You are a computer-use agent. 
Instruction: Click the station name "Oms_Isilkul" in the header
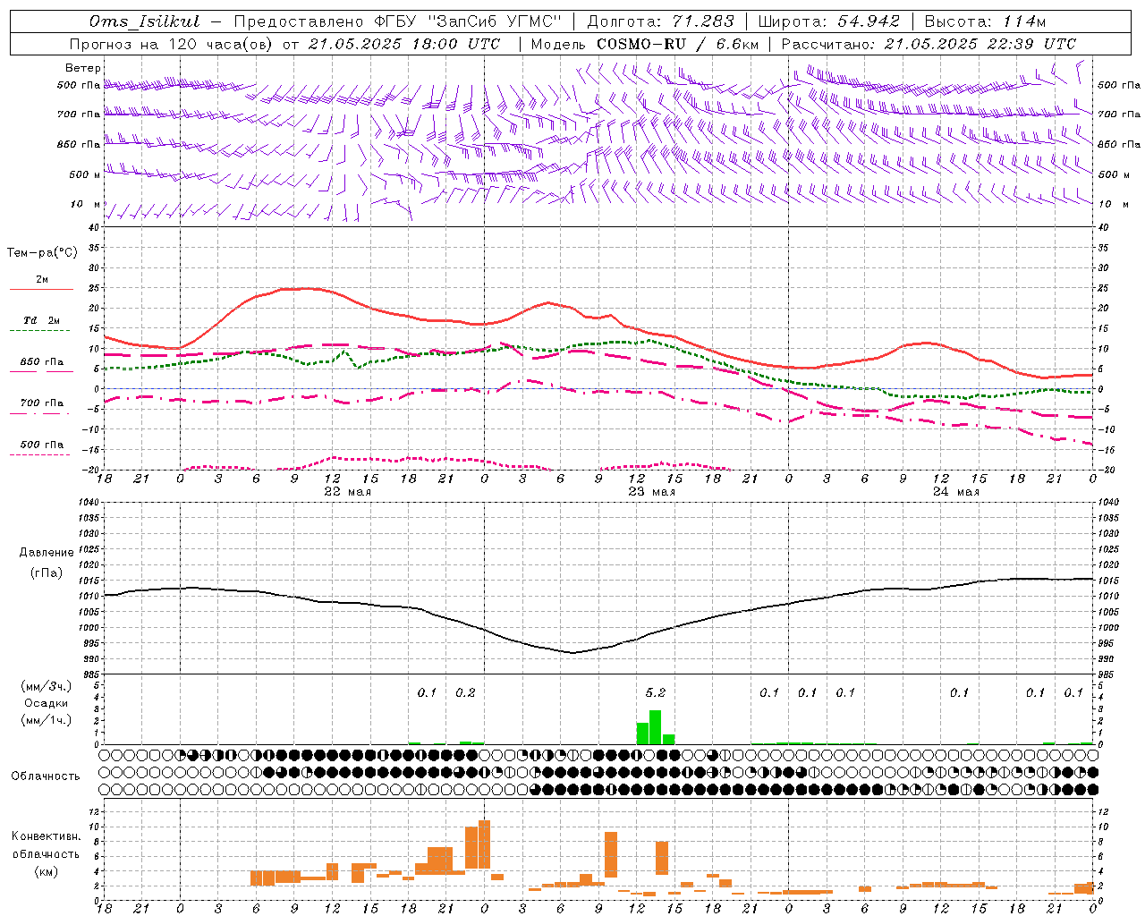pos(144,21)
